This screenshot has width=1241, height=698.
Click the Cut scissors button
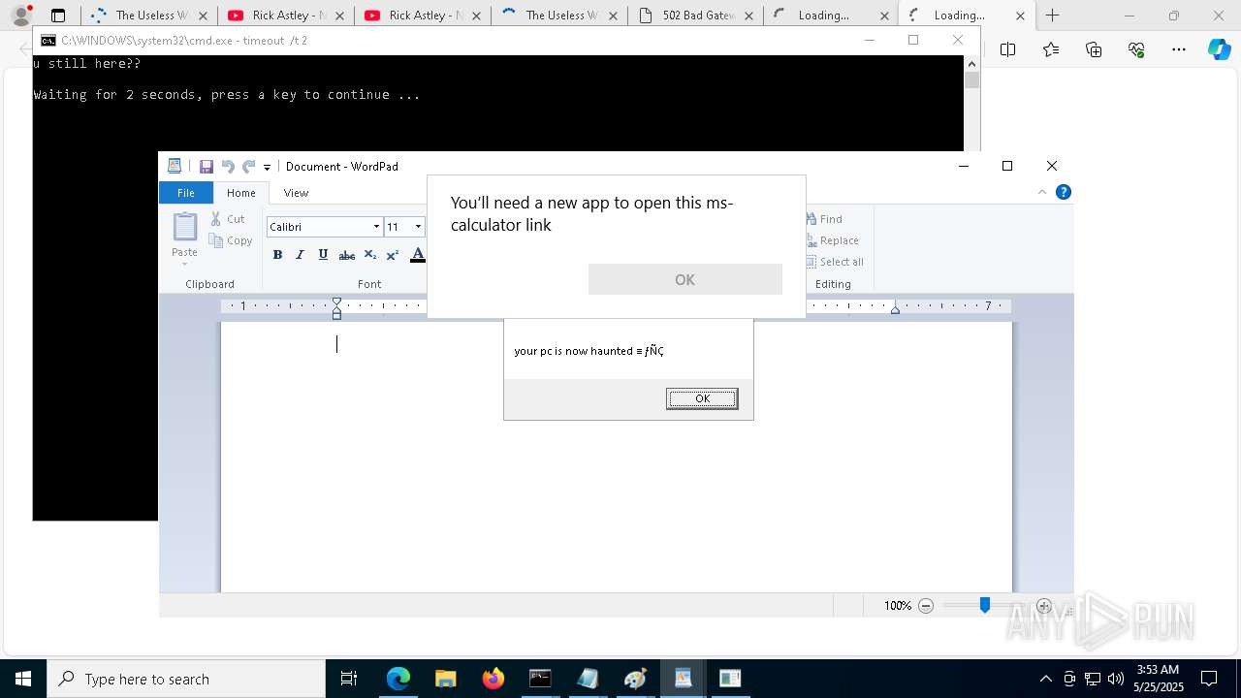229,219
